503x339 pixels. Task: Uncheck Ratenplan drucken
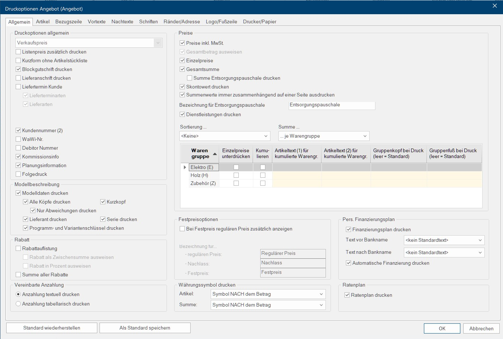347,295
